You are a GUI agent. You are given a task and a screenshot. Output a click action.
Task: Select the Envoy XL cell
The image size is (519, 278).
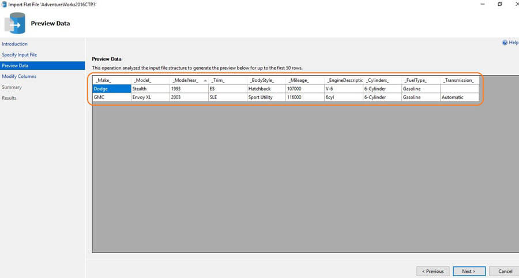[x=151, y=97]
